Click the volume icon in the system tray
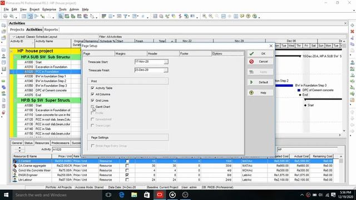The width and height of the screenshot is (356, 200). [x=320, y=195]
